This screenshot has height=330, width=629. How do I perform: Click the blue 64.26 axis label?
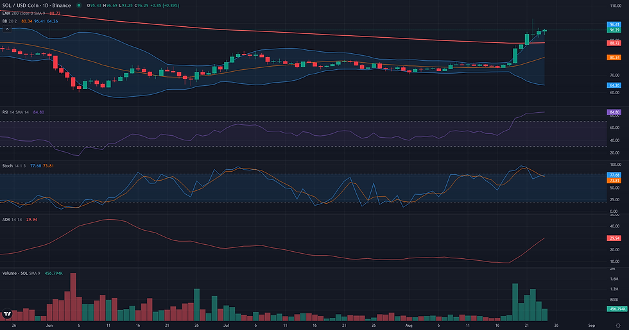(x=614, y=85)
